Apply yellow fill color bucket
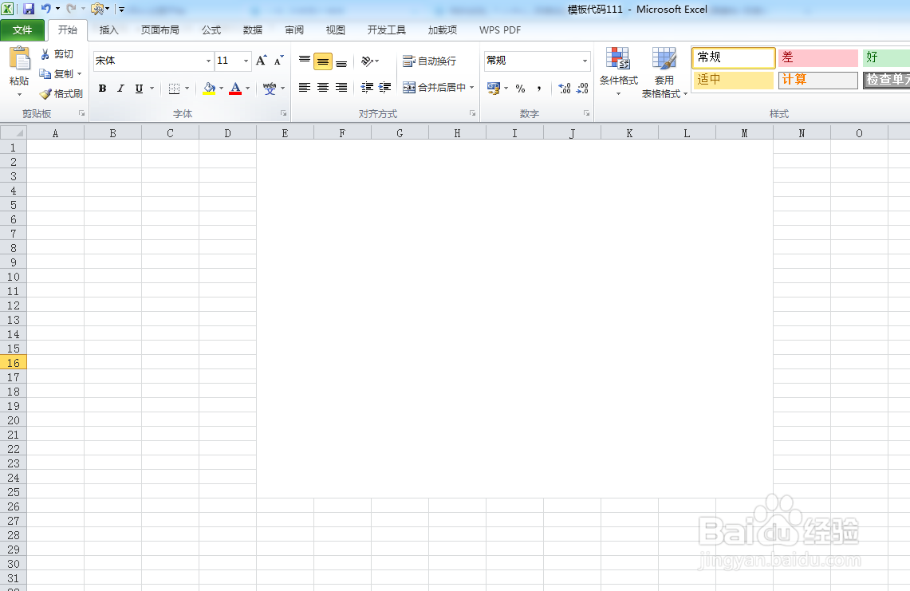 tap(210, 89)
